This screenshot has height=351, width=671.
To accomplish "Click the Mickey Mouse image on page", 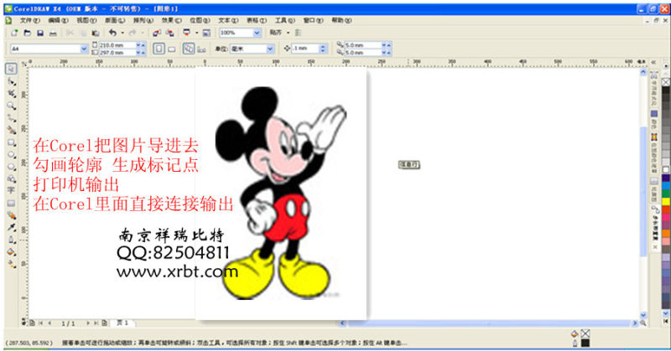I will pyautogui.click(x=280, y=193).
